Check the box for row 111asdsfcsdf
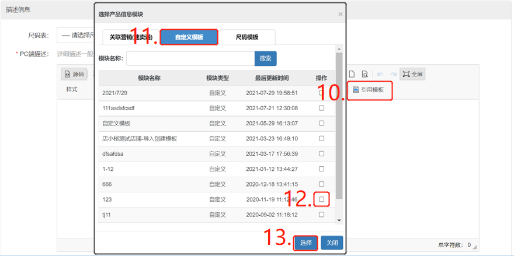This screenshot has height=256, width=514. (322, 108)
